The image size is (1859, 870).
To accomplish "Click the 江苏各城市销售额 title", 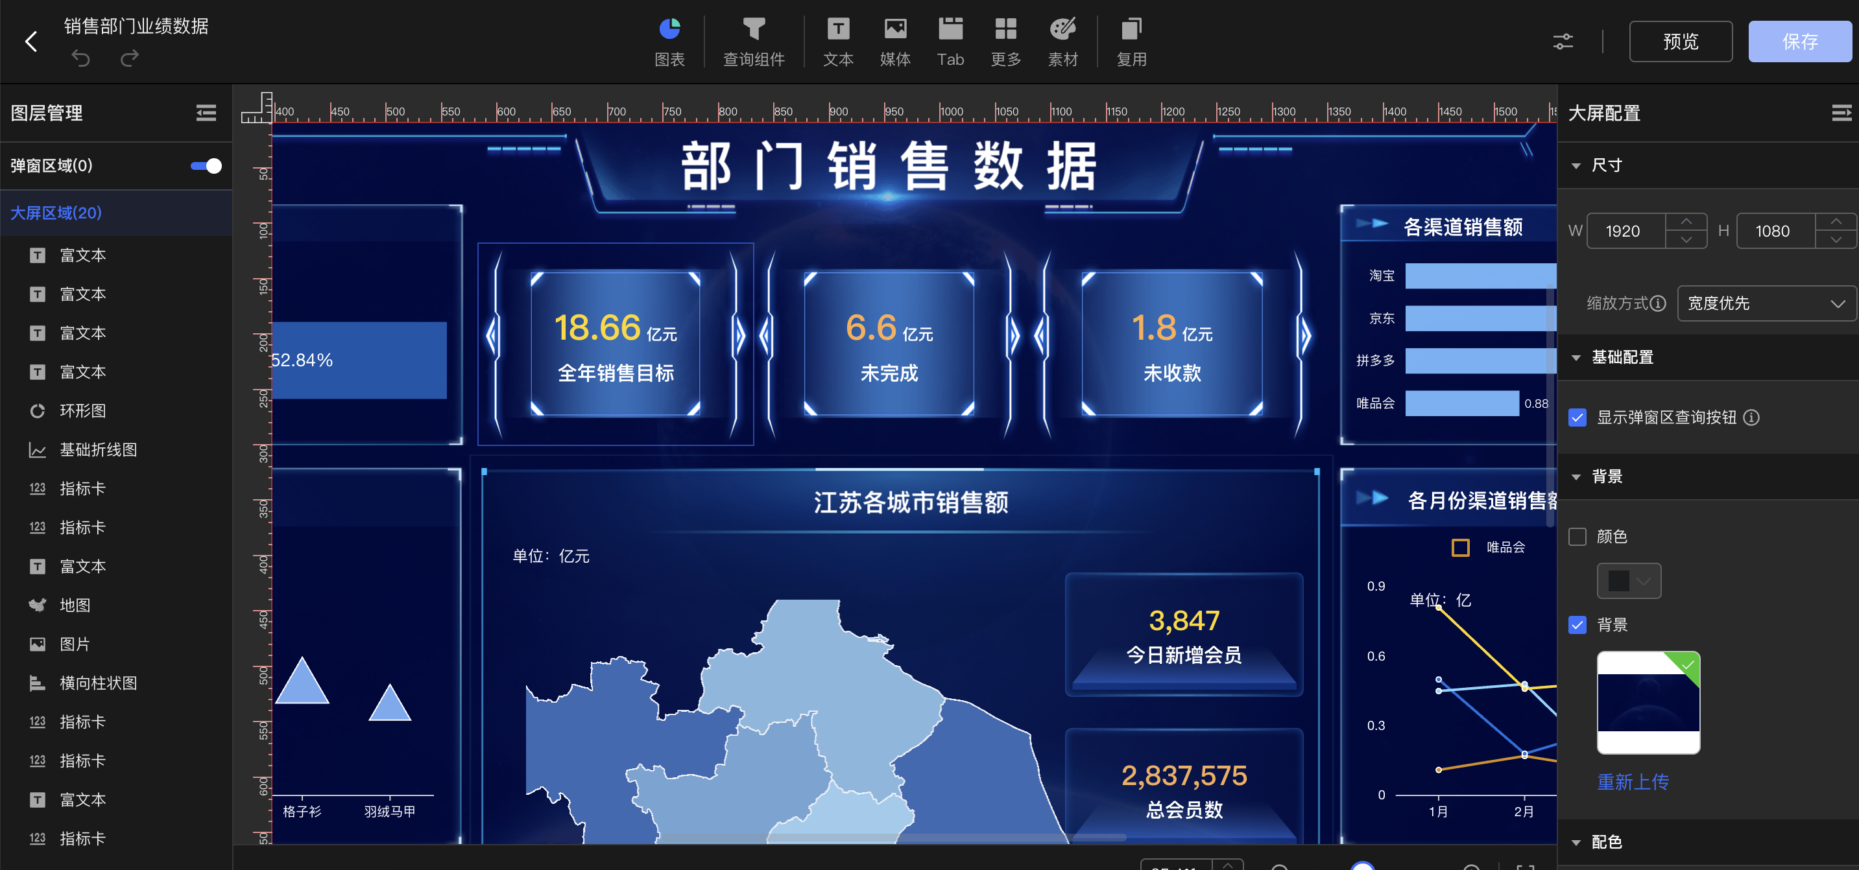I will (911, 502).
